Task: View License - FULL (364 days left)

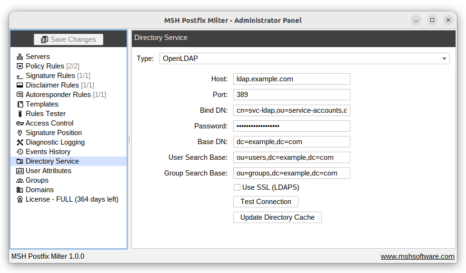Action: pos(69,199)
